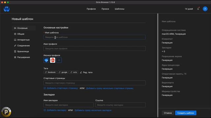Open the Шаблоны tab
The image size is (211, 118).
coord(119,9)
